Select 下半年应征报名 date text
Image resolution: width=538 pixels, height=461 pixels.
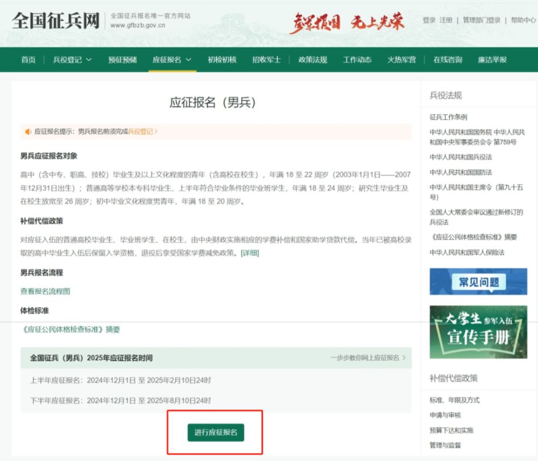click(121, 401)
